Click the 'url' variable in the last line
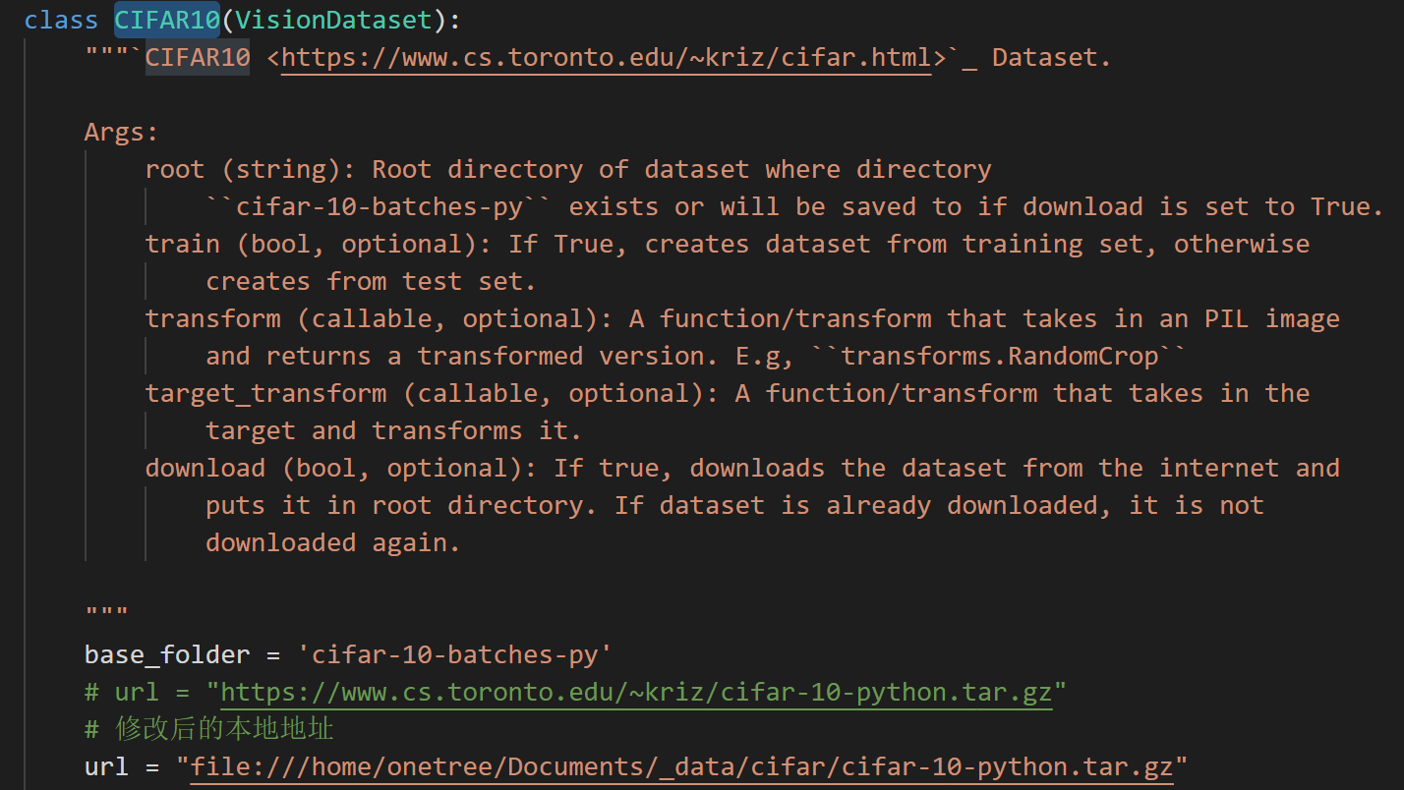The height and width of the screenshot is (790, 1404). pyautogui.click(x=106, y=766)
